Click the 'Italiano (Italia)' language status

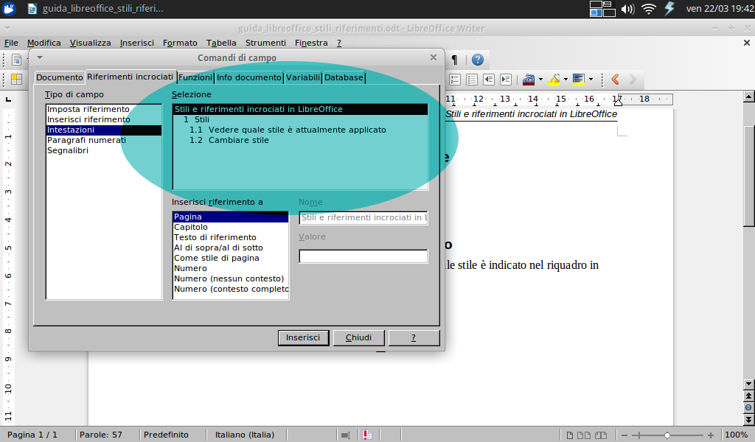tap(245, 435)
